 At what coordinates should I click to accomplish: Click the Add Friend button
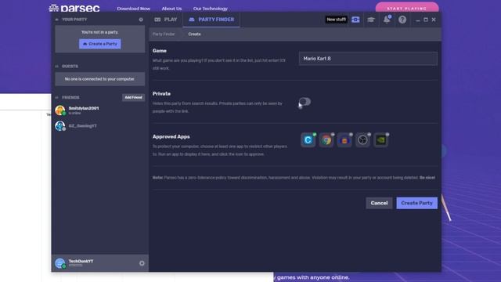pyautogui.click(x=133, y=97)
